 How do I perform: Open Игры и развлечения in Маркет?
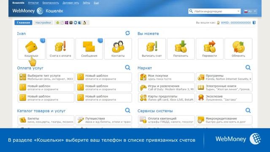(x=166, y=87)
